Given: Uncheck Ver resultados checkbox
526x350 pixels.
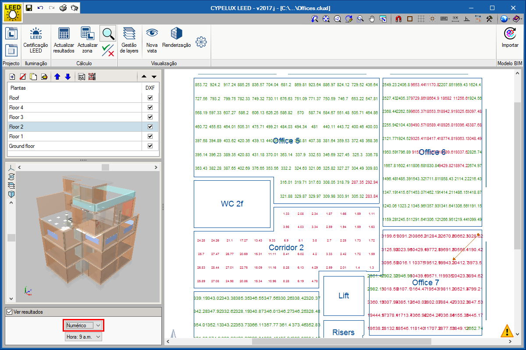Looking at the screenshot, I should [x=10, y=312].
